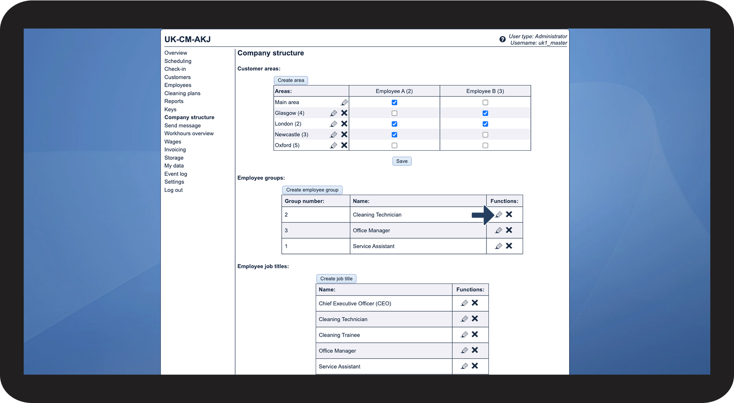Image resolution: width=734 pixels, height=403 pixels.
Task: Click the Create job title button
Action: [336, 279]
